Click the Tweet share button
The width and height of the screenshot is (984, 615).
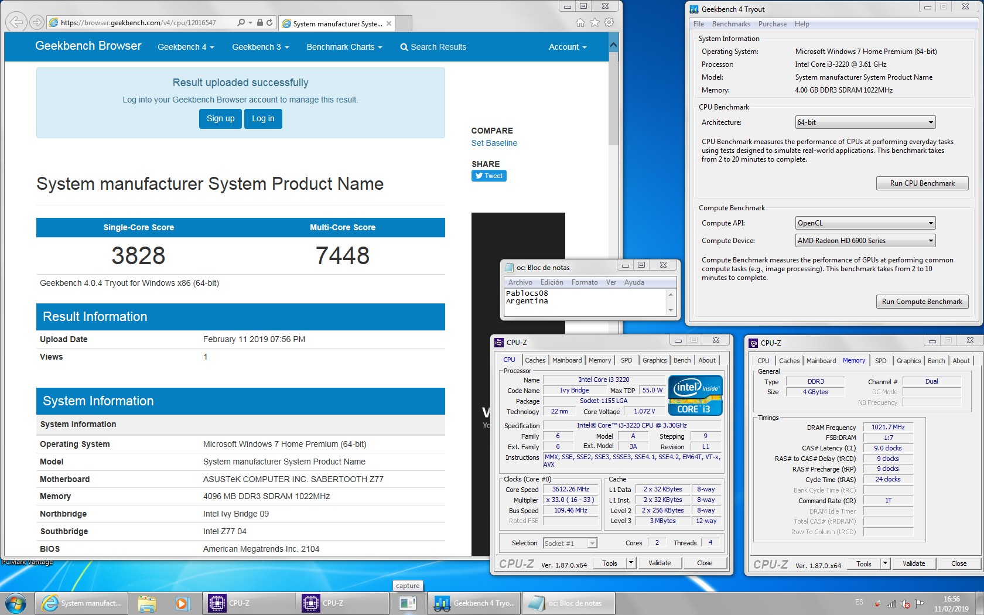click(x=489, y=176)
